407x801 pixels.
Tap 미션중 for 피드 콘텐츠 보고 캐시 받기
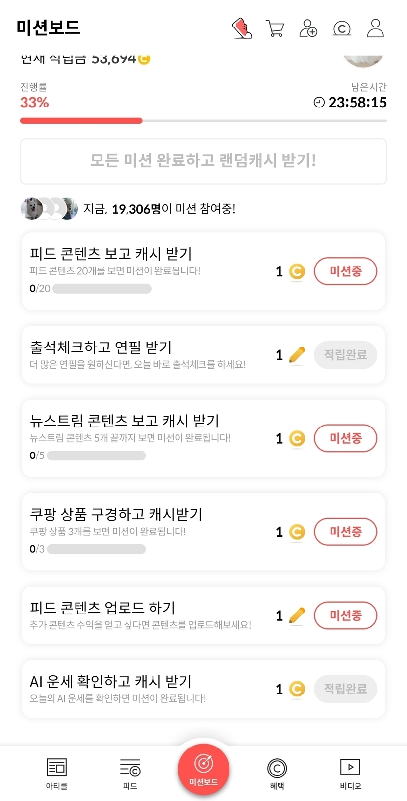click(345, 271)
